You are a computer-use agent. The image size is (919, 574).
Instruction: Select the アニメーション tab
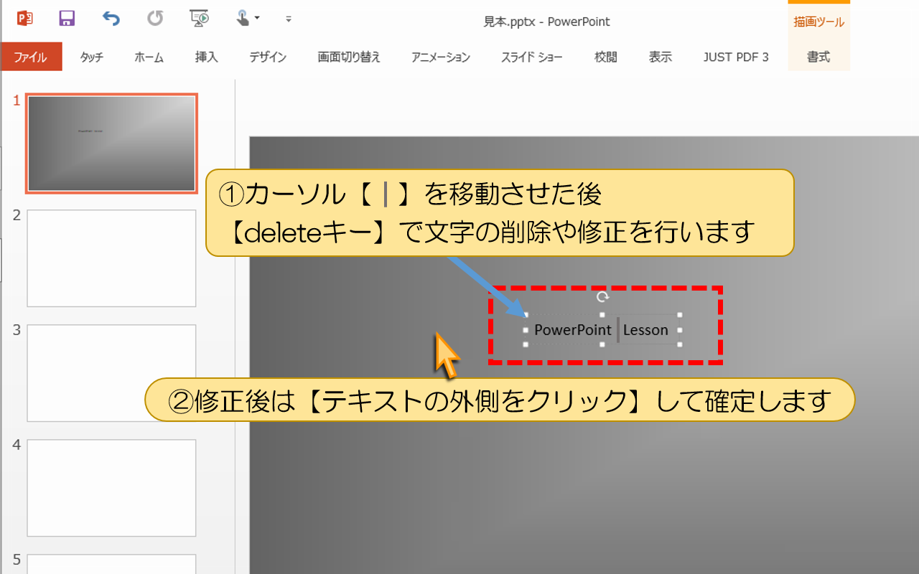[441, 57]
